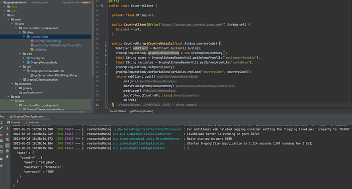352x189 pixels.
Task: Fold the CountryClient constructor at line 17
Action: (107, 25)
